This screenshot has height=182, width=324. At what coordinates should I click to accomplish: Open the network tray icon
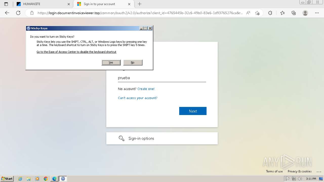pyautogui.click(x=294, y=179)
